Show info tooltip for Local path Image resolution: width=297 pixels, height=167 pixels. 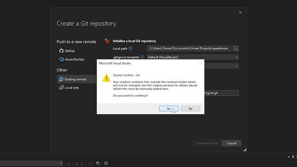(x=130, y=48)
